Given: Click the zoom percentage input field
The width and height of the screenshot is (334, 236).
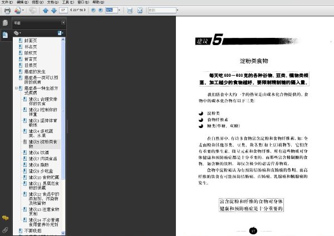Looking at the screenshot, I should [111, 10].
